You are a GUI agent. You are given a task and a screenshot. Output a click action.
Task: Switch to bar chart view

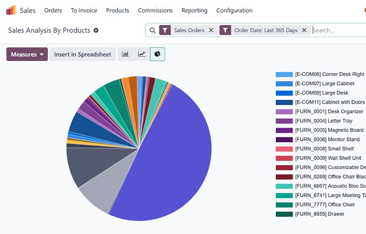125,54
